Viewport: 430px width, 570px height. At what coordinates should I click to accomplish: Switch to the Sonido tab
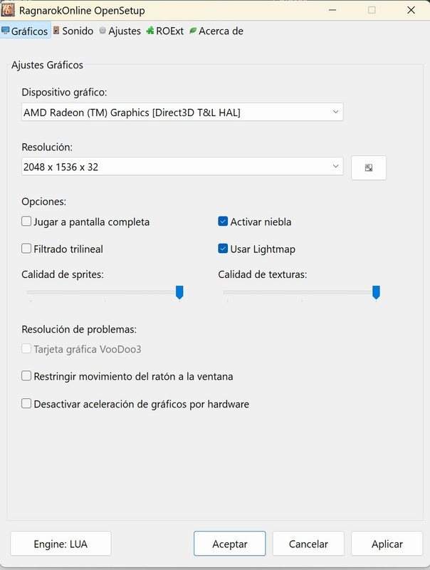coord(77,31)
